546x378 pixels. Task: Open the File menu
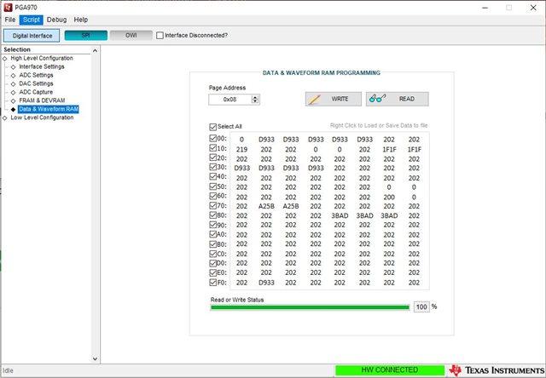(x=9, y=20)
